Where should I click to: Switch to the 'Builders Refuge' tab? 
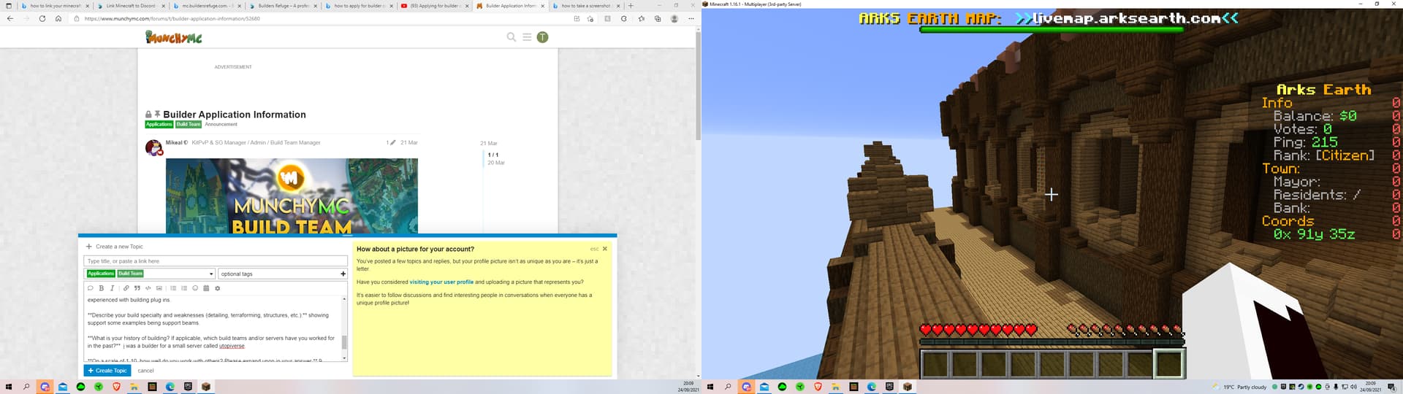click(284, 6)
